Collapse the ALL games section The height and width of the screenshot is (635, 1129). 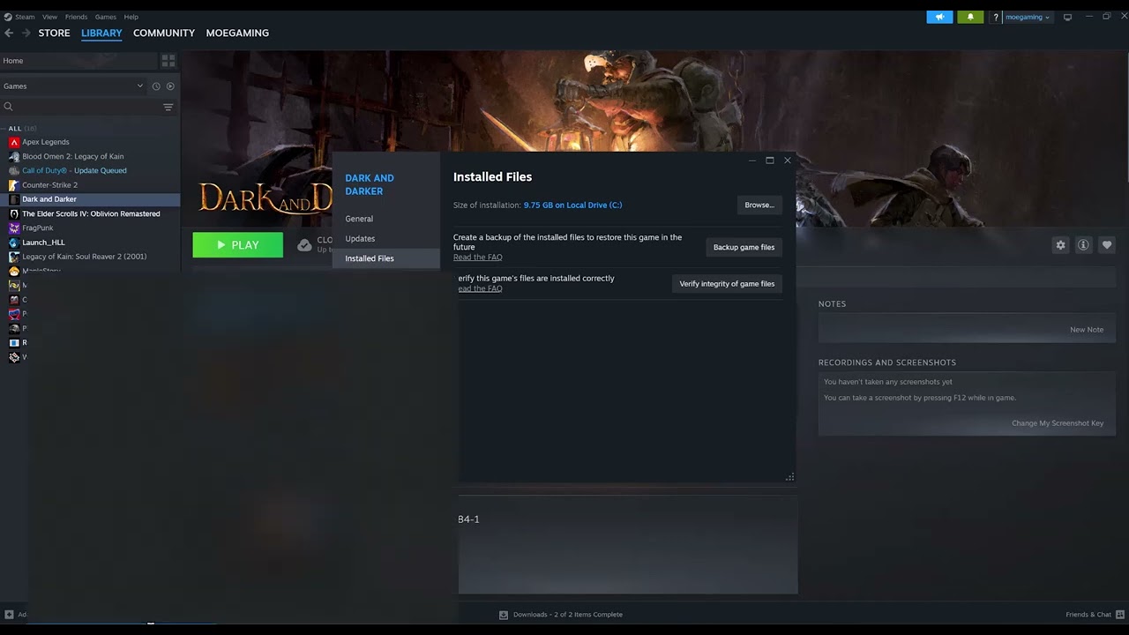[4, 129]
